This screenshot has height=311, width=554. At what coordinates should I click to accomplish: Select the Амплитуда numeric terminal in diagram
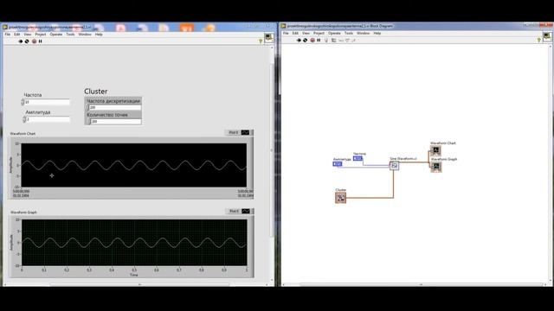[x=338, y=164]
